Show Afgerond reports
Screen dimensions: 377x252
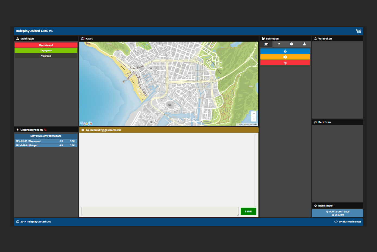[x=46, y=56]
